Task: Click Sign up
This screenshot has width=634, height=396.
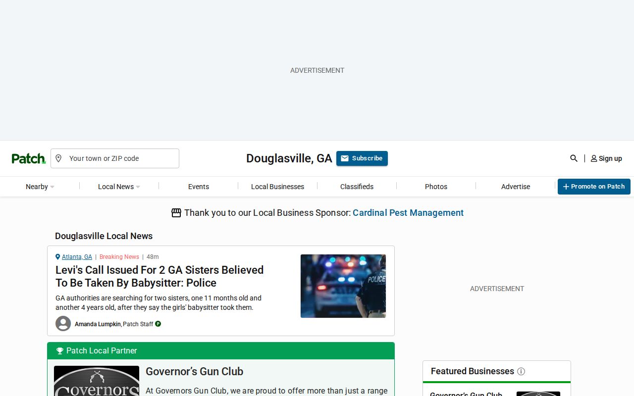Action: coord(606,158)
